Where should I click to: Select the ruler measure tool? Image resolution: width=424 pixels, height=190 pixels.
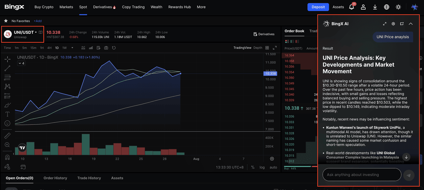7,136
